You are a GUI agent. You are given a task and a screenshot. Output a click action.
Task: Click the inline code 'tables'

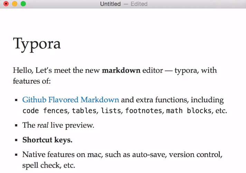pos(84,111)
